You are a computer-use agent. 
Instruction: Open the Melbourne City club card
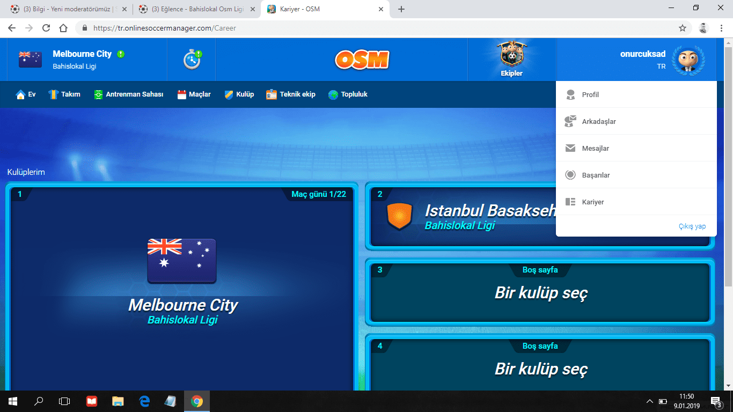(x=182, y=287)
